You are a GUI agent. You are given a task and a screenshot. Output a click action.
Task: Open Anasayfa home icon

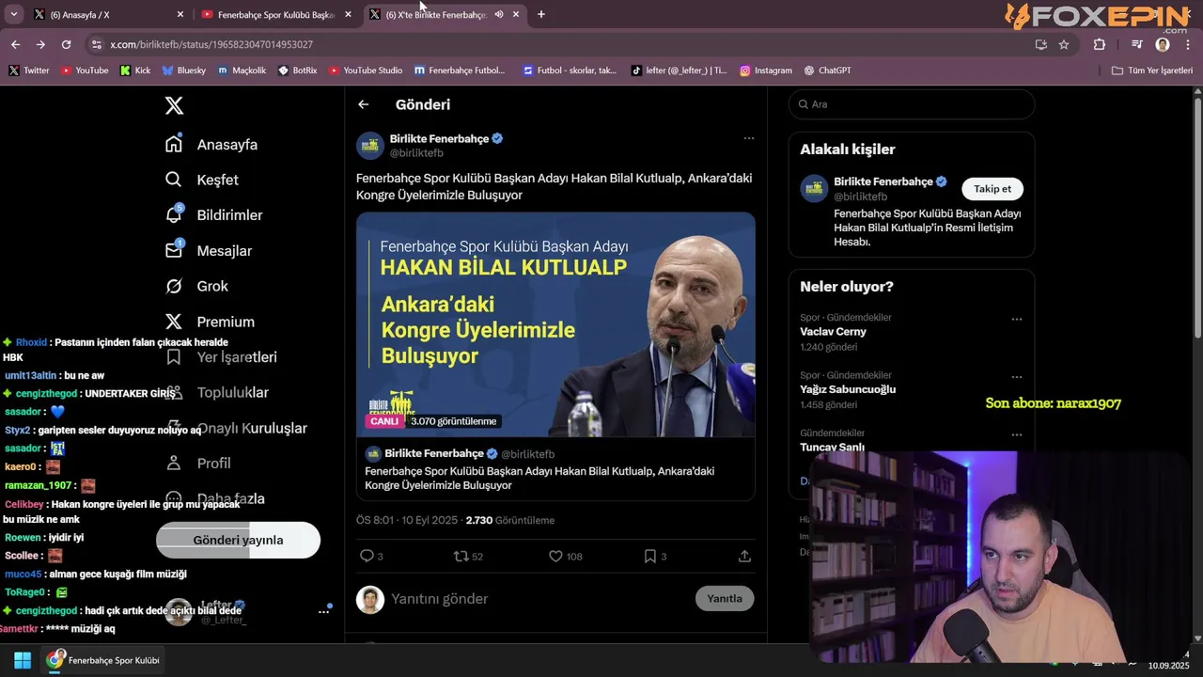point(173,144)
